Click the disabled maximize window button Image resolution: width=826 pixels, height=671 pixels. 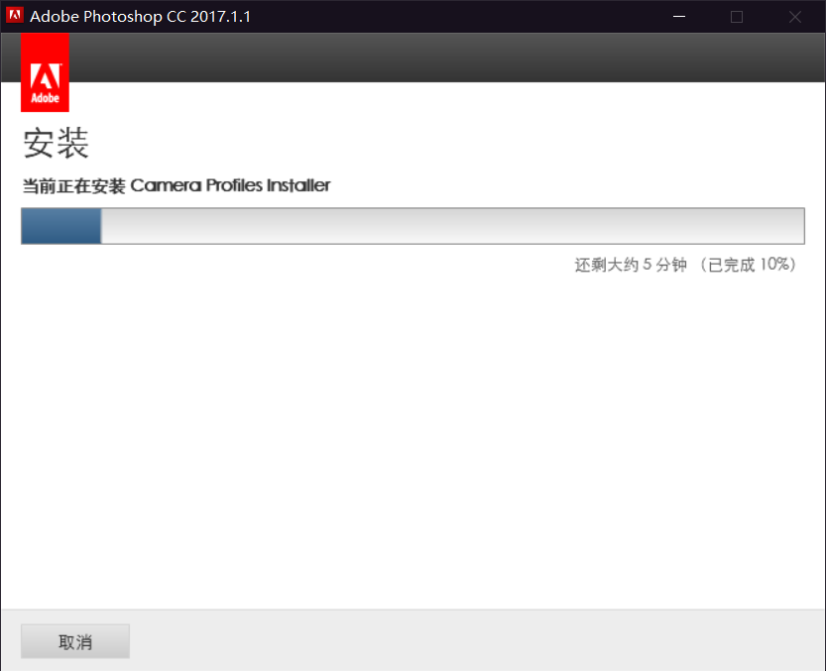pos(737,16)
